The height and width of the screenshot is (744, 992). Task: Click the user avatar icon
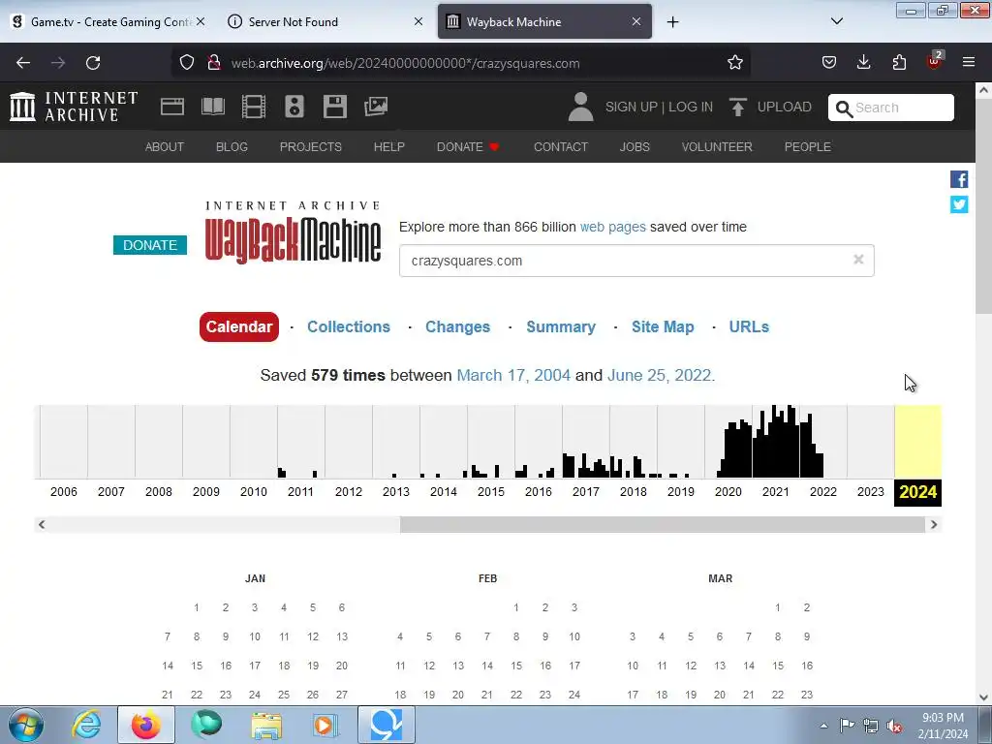click(x=580, y=107)
